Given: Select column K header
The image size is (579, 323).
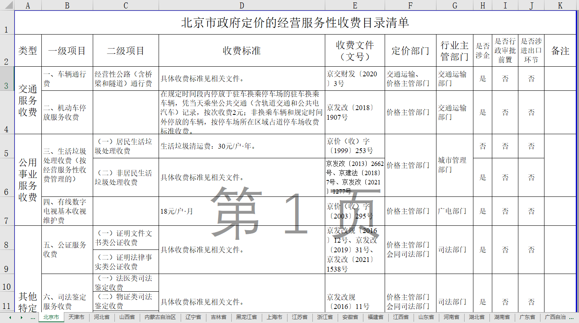Looking at the screenshot, I should pos(560,5).
